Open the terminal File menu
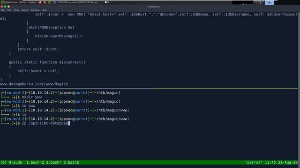Screen dimensions: 300x168 [3, 10]
